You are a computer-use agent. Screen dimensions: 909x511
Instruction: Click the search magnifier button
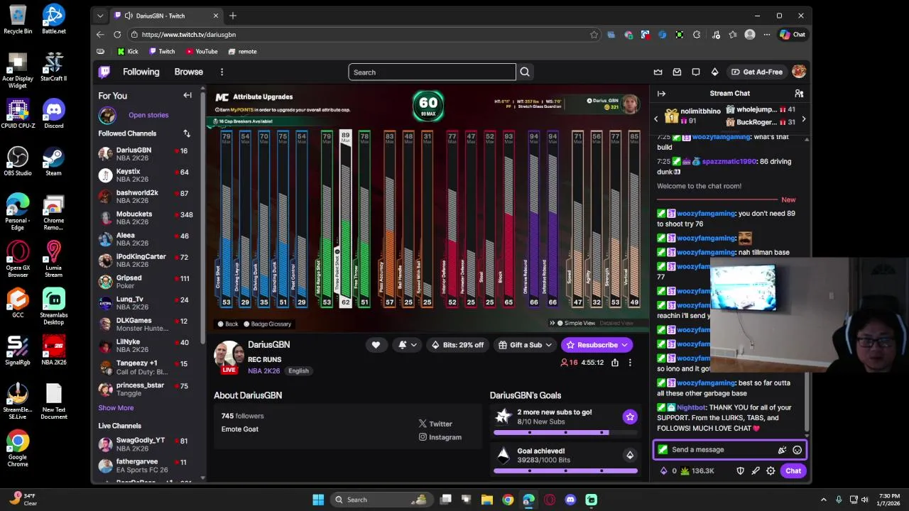pyautogui.click(x=525, y=72)
